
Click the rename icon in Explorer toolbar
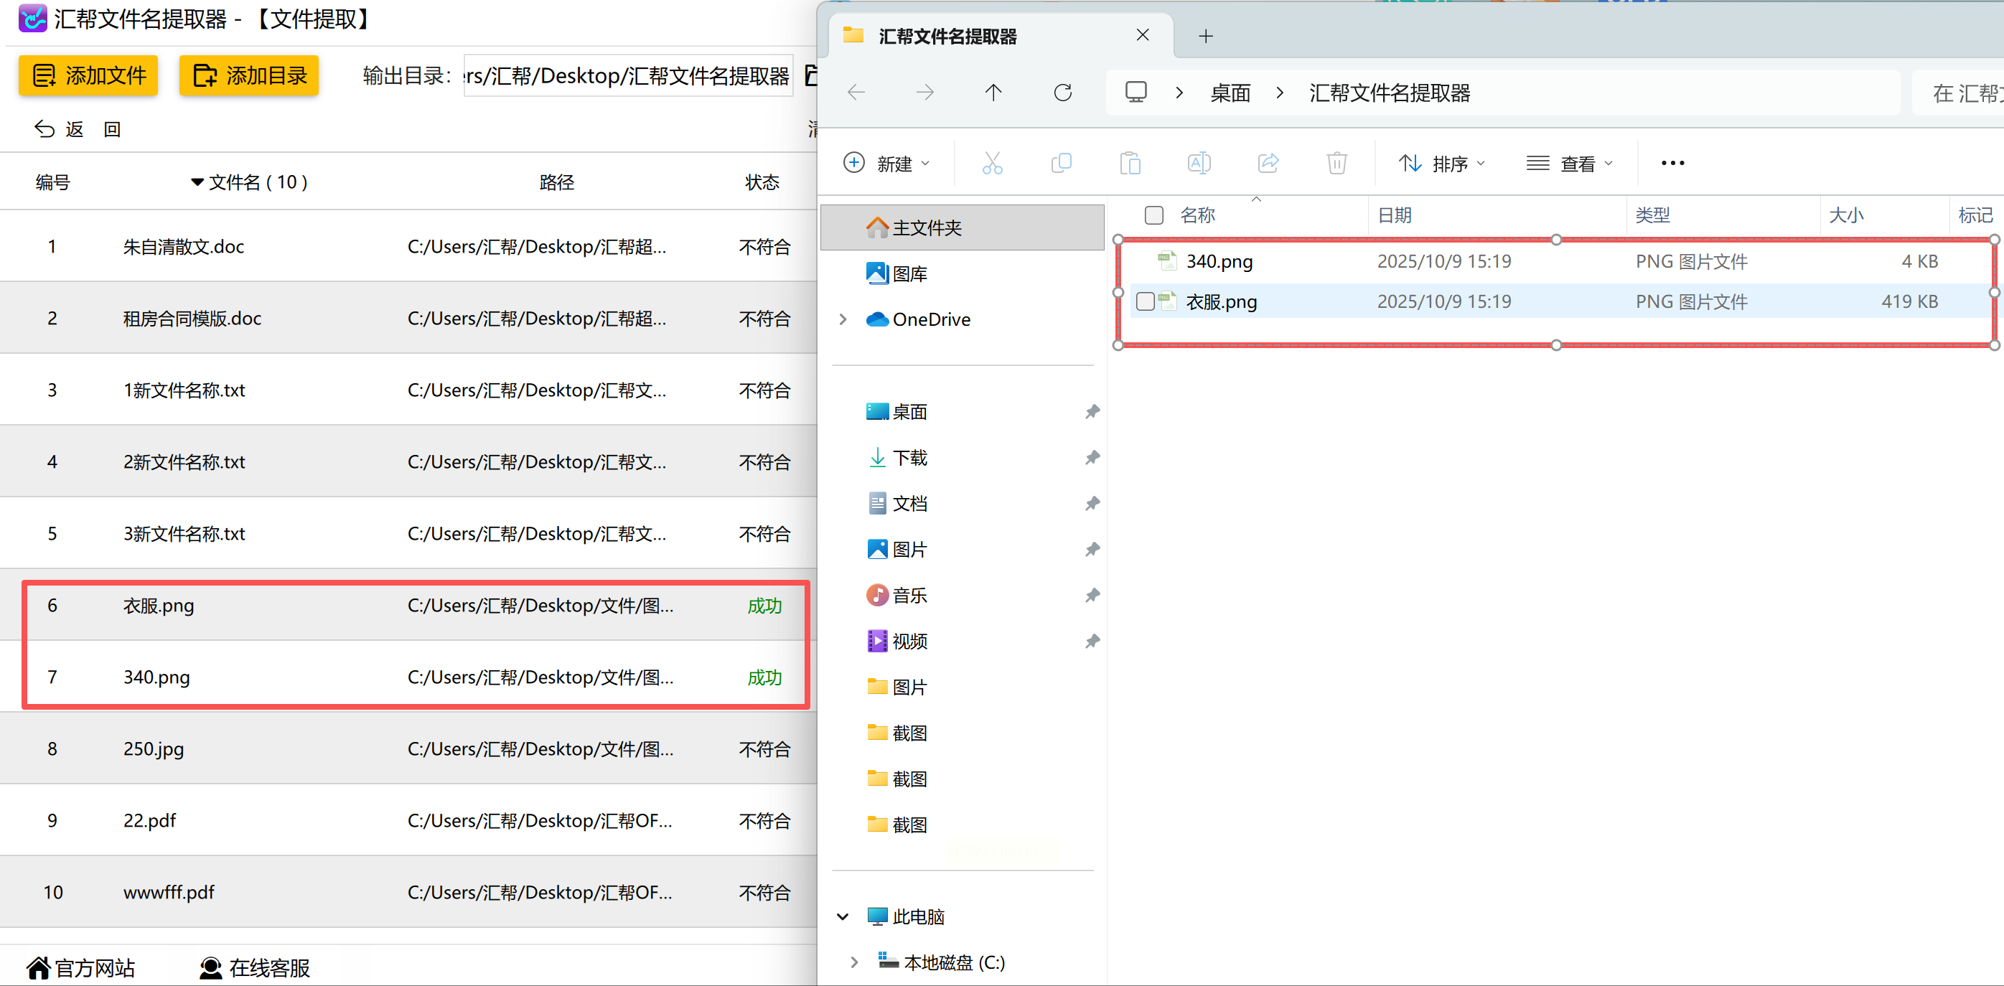1199,164
